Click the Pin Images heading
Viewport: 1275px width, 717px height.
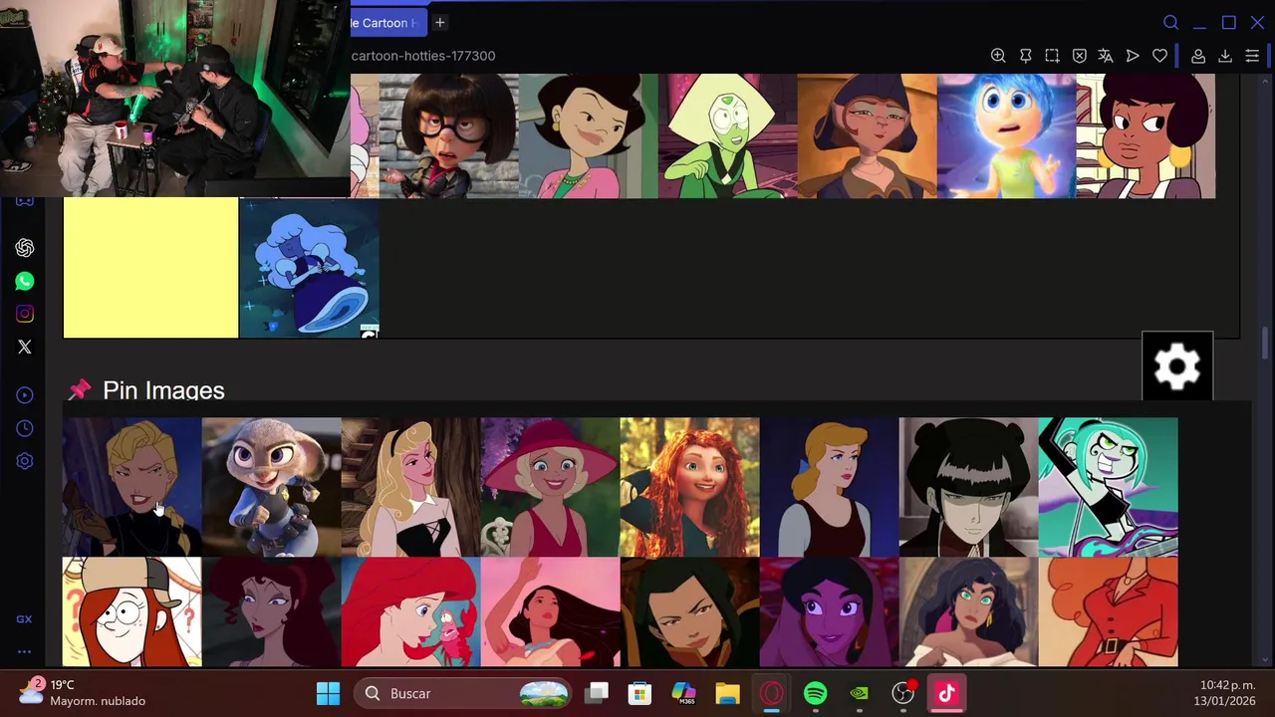point(163,390)
